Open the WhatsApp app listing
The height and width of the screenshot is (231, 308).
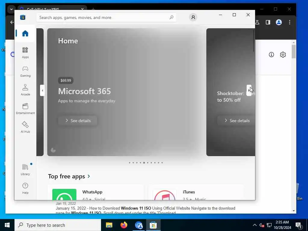coord(96,192)
